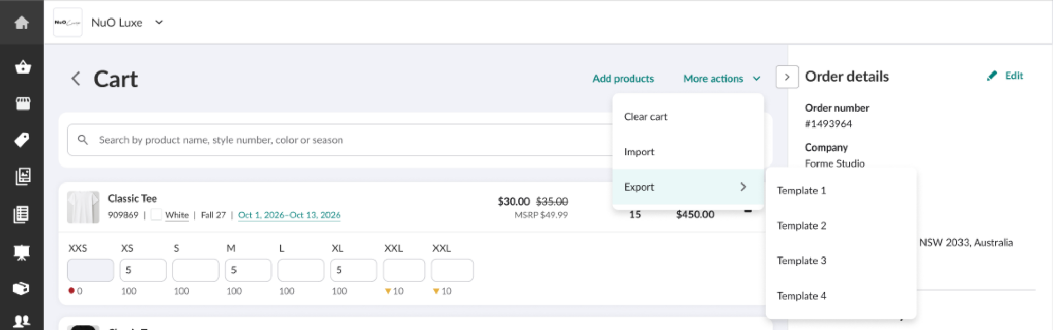Open the people contacts sidebar icon
The width and height of the screenshot is (1053, 330).
click(22, 322)
